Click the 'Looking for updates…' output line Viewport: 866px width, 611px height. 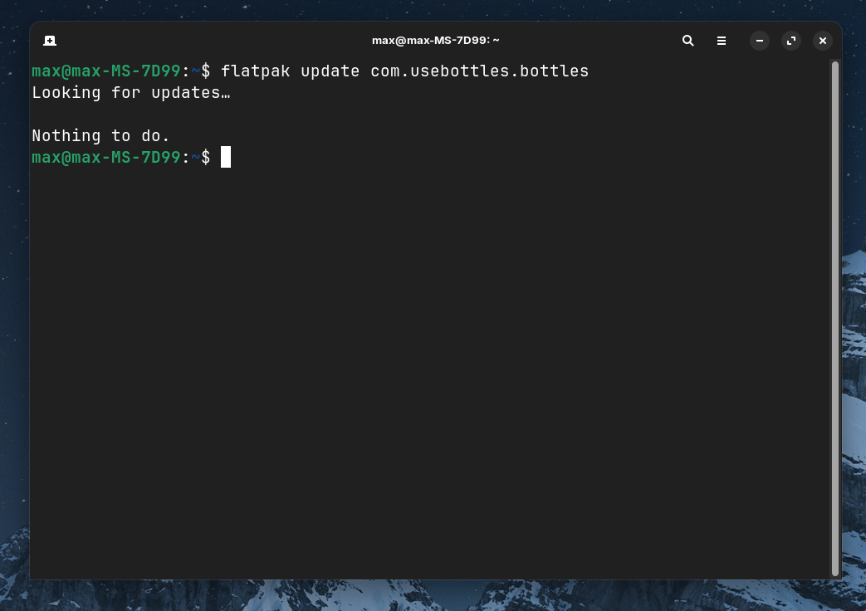coord(131,93)
